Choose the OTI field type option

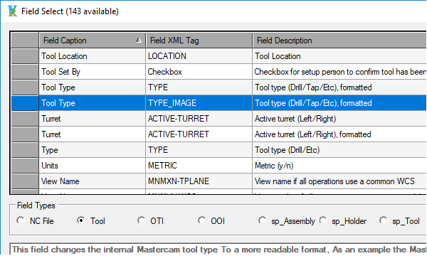pos(142,220)
